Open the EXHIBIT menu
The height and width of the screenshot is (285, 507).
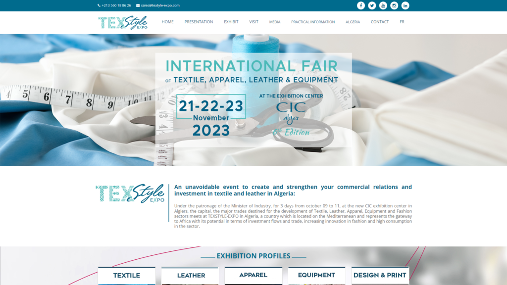tap(231, 22)
